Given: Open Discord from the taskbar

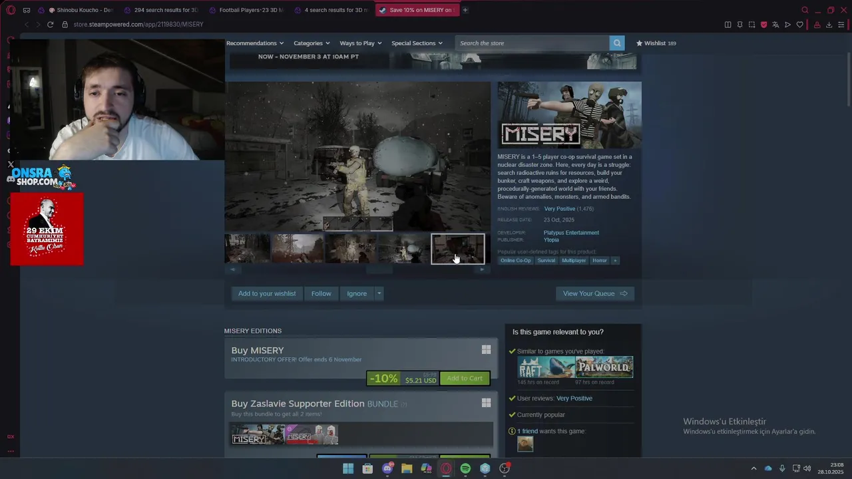Looking at the screenshot, I should click(387, 468).
